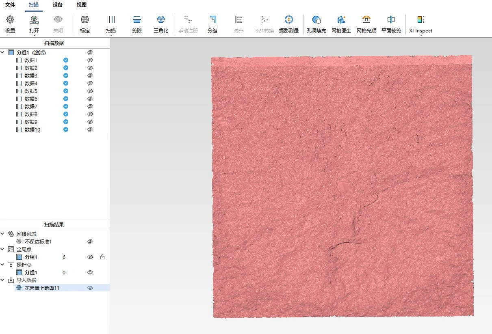Screen dimensions: 492x334
Task: Switch to the 设备 tab
Action: pos(58,5)
